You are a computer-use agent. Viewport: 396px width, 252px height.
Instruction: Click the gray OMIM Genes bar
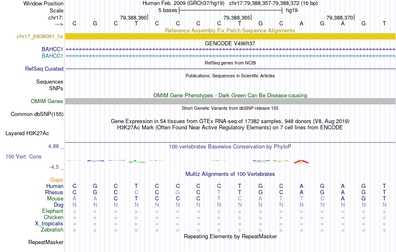(x=231, y=101)
